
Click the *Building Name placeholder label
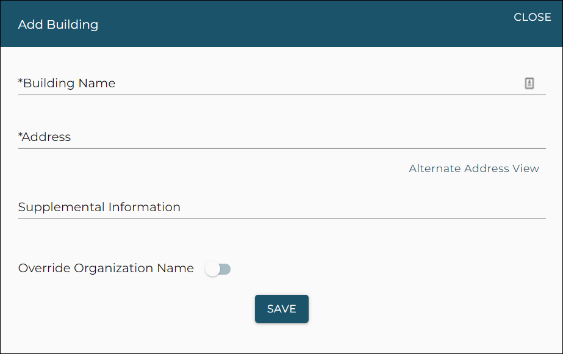click(67, 84)
